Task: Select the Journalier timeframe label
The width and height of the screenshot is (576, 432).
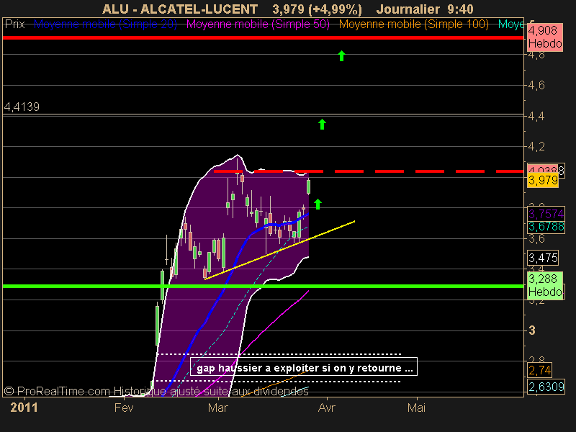Action: [x=408, y=9]
